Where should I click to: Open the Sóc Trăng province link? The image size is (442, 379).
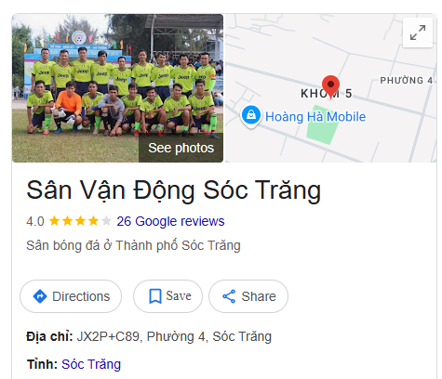pos(91,364)
